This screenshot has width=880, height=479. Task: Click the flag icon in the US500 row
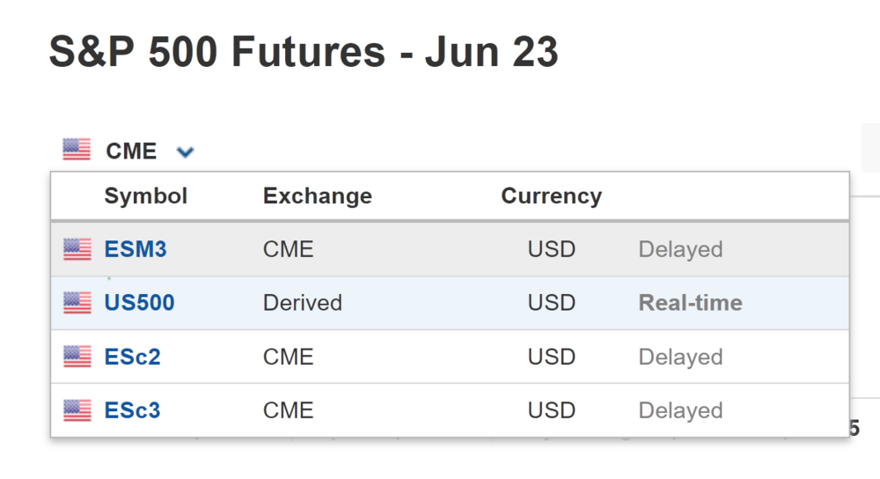click(x=77, y=304)
